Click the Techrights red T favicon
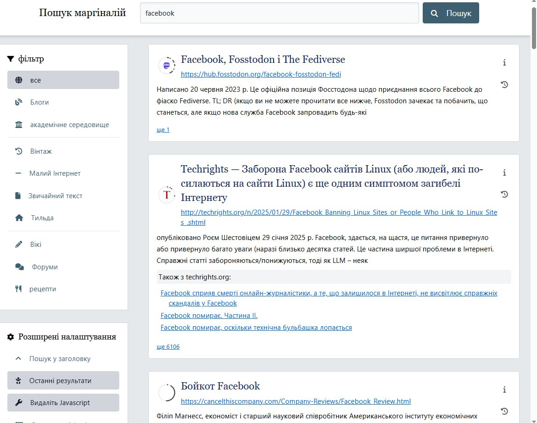 point(167,195)
